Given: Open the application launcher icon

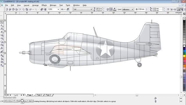Looking at the screenshot, I should click(62, 9).
